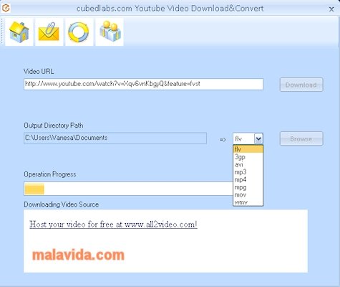
Task: Toggle the output format dropdown arrow
Action: point(258,138)
